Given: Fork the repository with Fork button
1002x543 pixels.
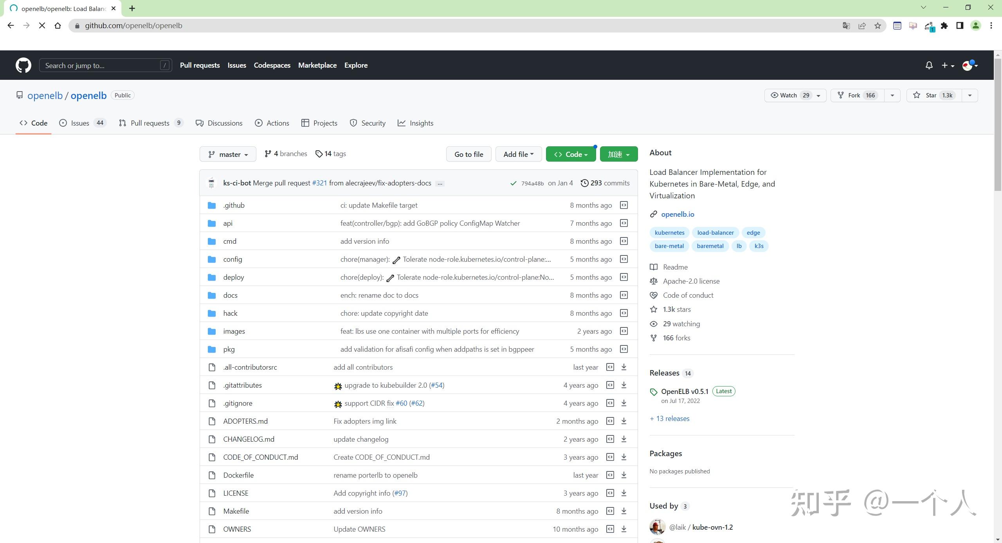Looking at the screenshot, I should click(858, 95).
